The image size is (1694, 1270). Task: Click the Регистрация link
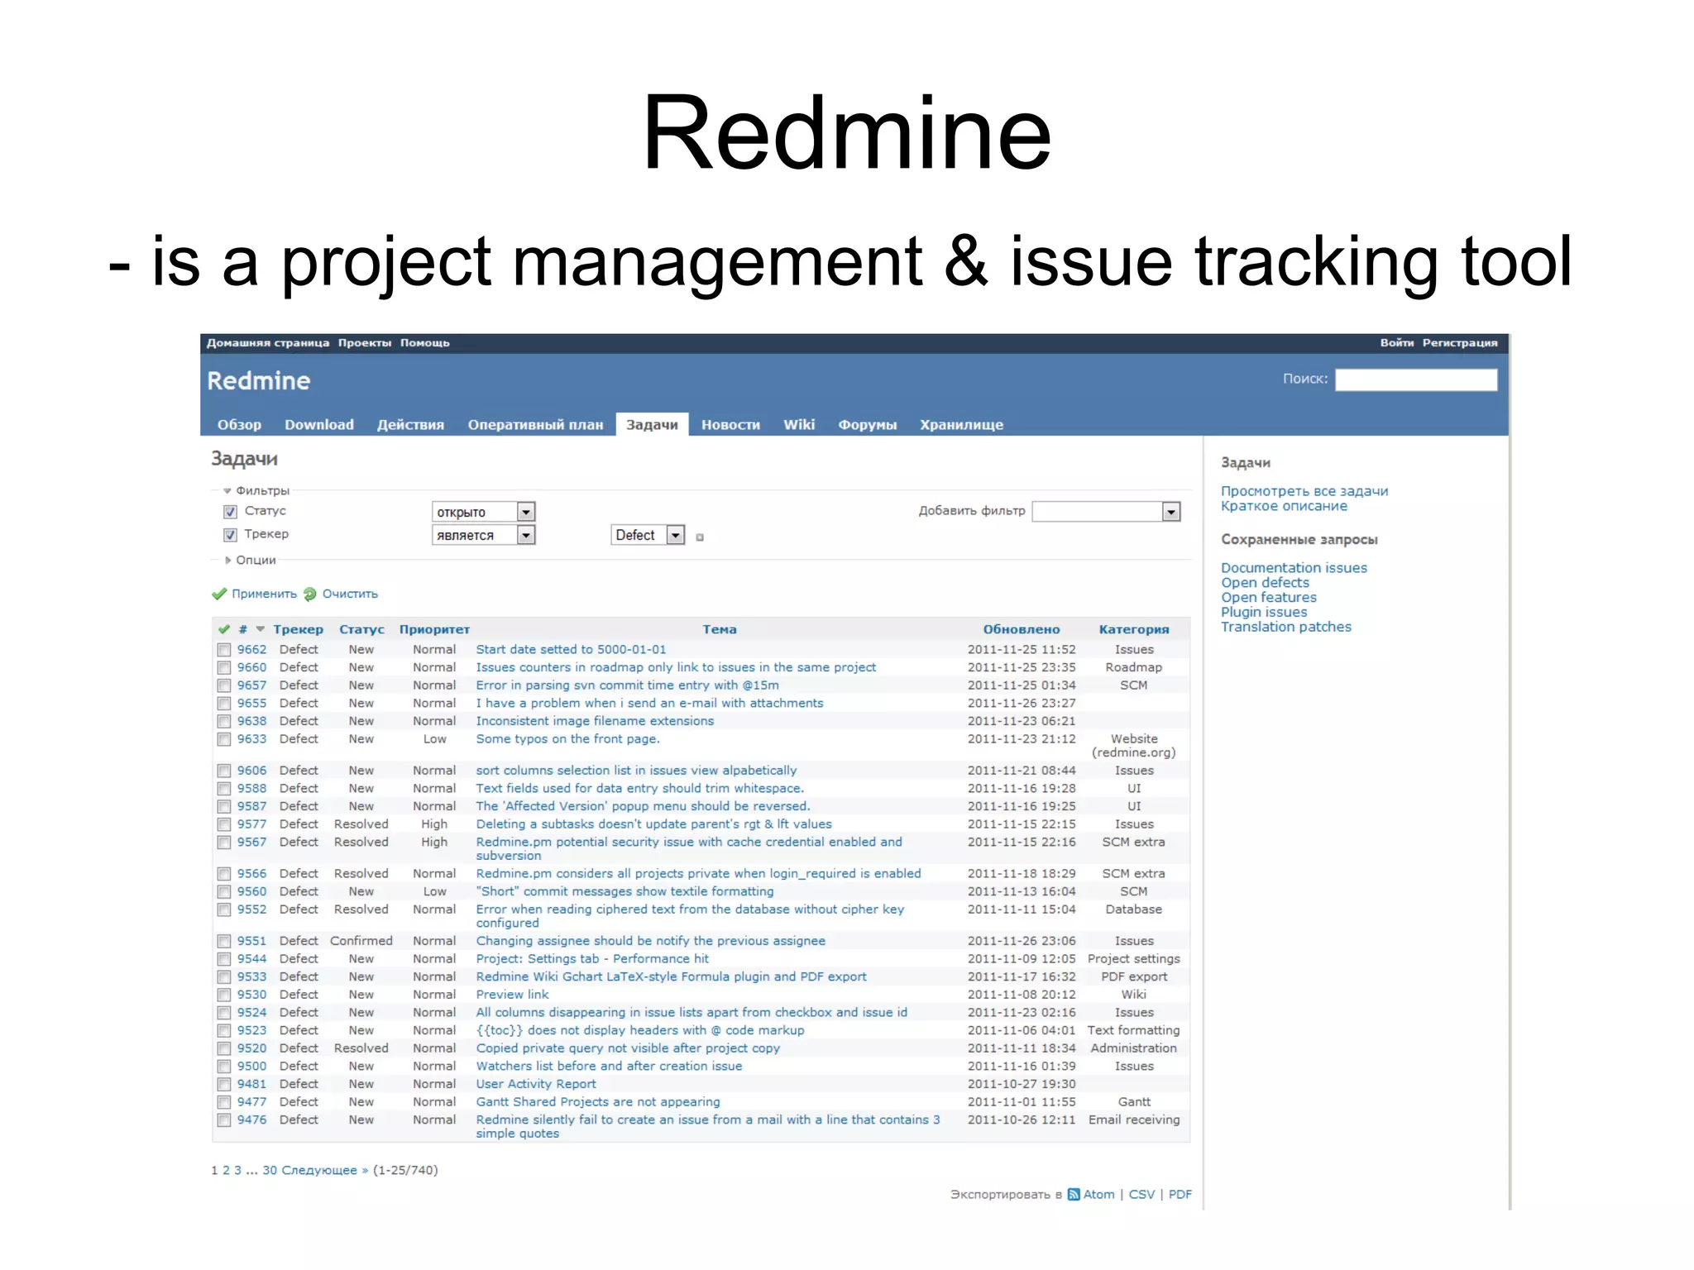click(x=1460, y=343)
